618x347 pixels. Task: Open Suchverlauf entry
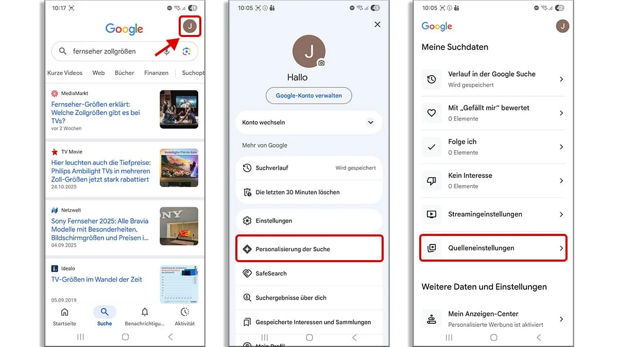[x=309, y=168]
